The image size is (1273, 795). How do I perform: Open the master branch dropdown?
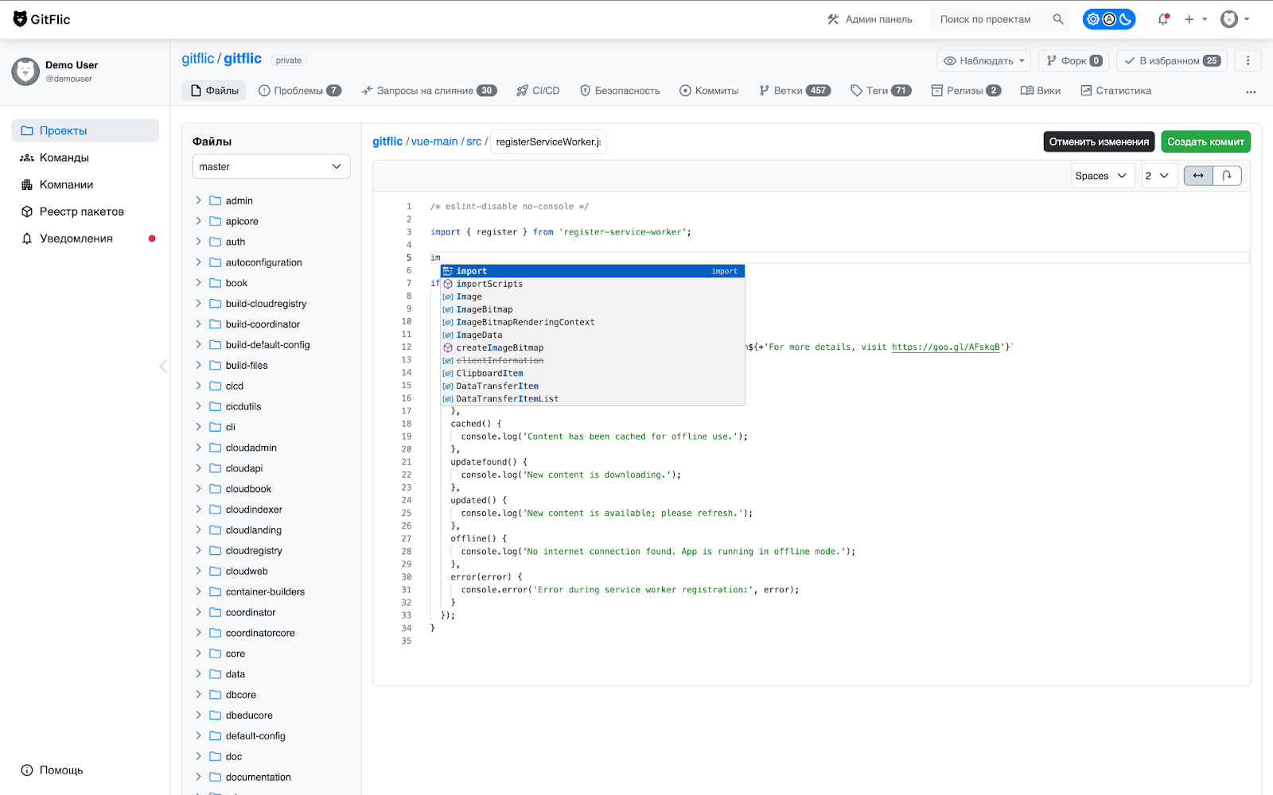click(271, 166)
